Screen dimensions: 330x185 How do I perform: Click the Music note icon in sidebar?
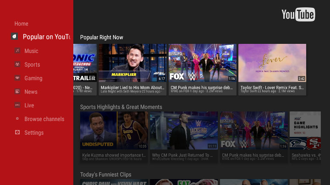pyautogui.click(x=17, y=51)
